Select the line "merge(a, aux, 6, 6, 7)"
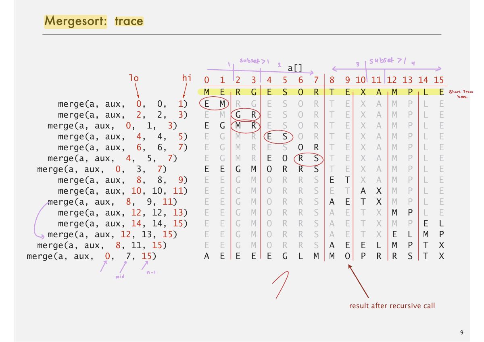 click(123, 147)
